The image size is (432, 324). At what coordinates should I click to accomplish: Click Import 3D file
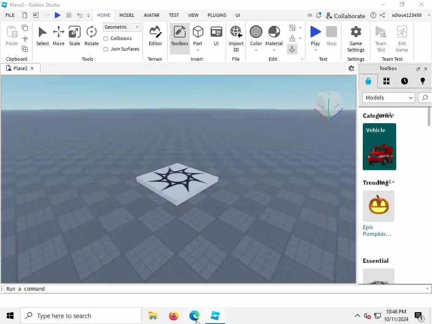tap(236, 39)
